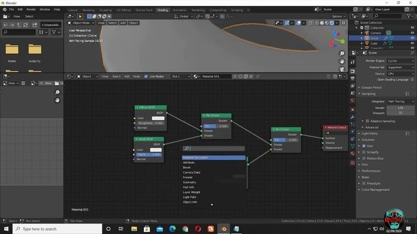The height and width of the screenshot is (234, 417).
Task: Open the Output properties tab icon
Action: tap(352, 79)
